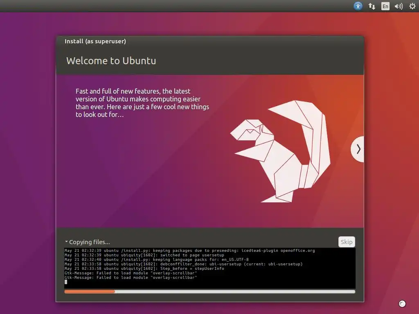
Task: Open the network connections indicator
Action: 372,6
